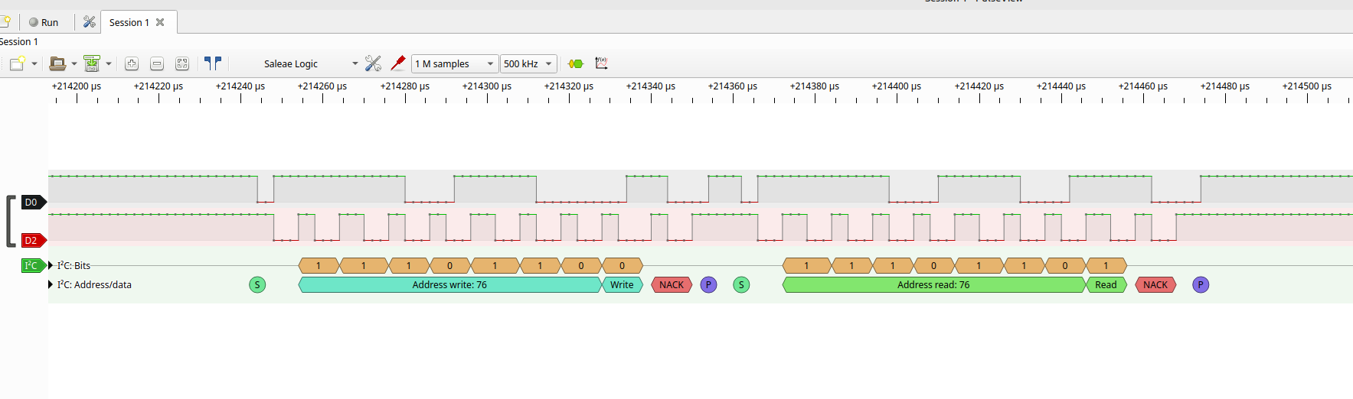Click the Open file folder icon
The height and width of the screenshot is (399, 1353).
(x=57, y=63)
